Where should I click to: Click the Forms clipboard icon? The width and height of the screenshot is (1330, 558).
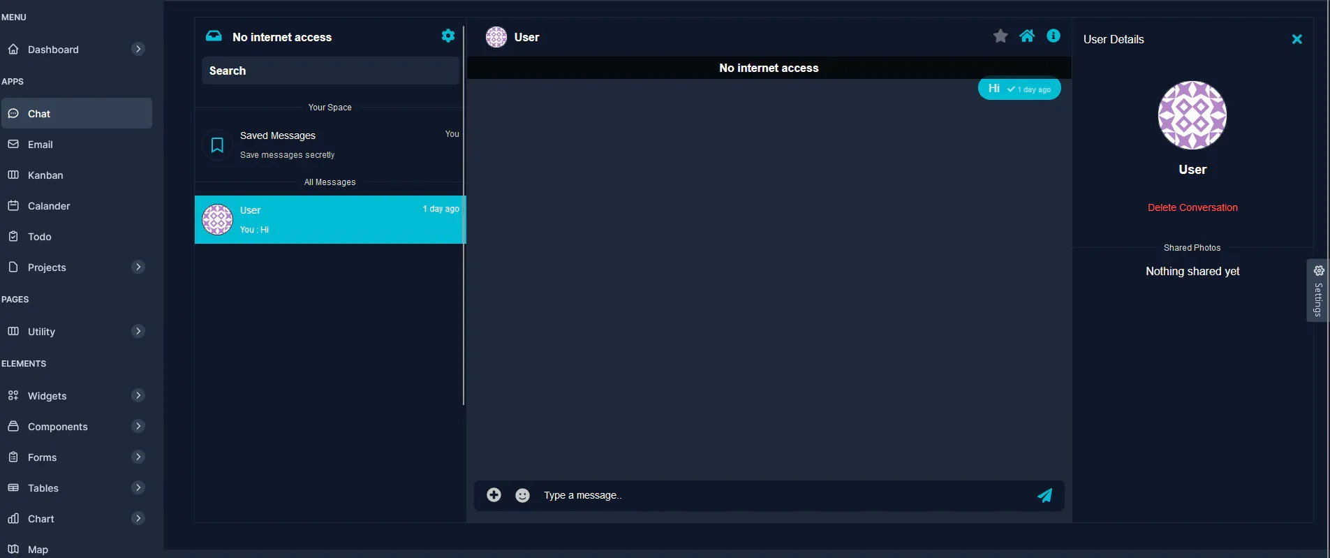13,457
